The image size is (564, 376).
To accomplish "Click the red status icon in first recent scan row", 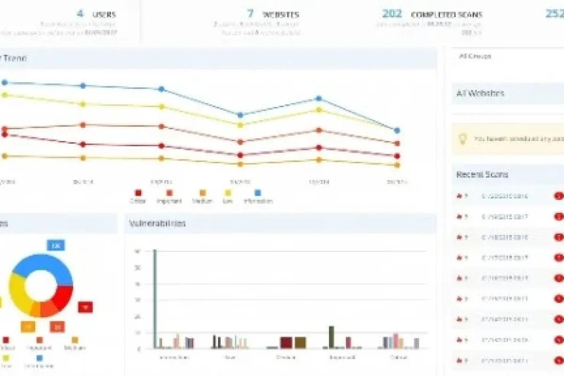I will [x=558, y=196].
